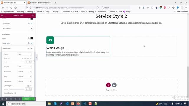Open Photoshop from the taskbar
This screenshot has height=106, width=189.
tap(84, 104)
